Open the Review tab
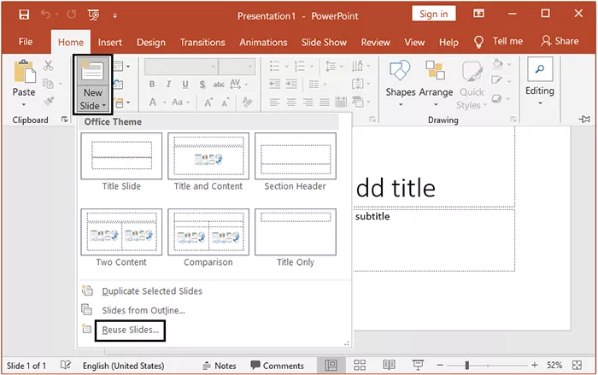 (376, 42)
